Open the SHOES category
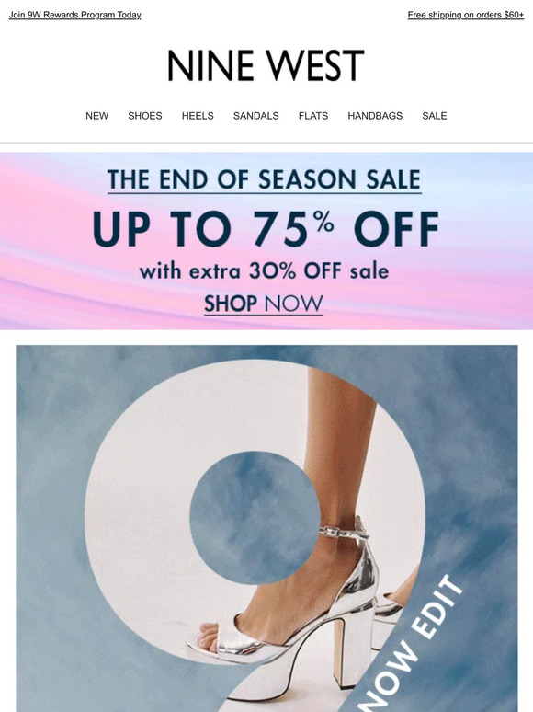 point(145,116)
